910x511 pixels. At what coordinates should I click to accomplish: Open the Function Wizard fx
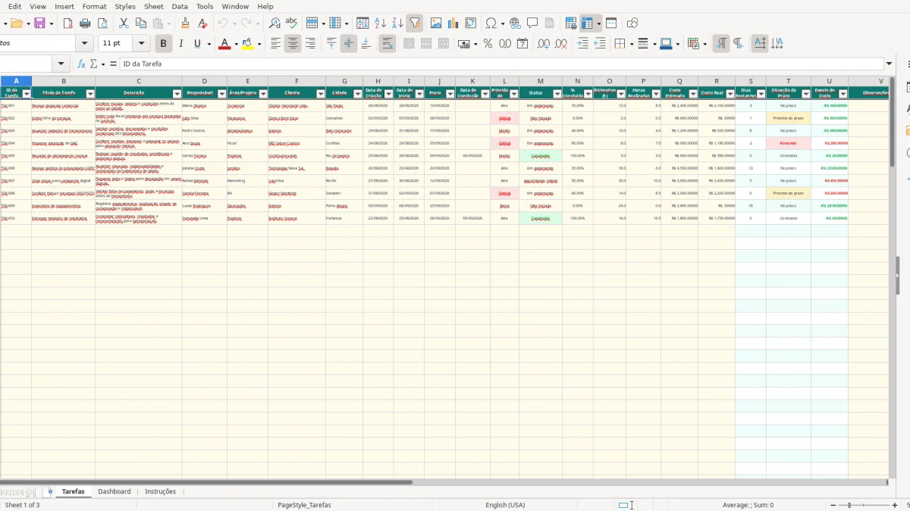[82, 64]
